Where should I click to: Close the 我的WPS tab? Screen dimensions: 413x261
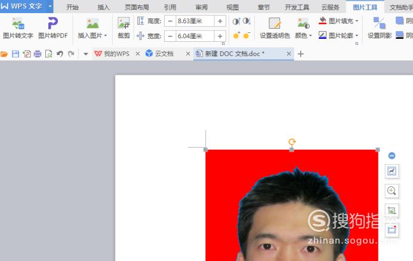[x=138, y=54]
